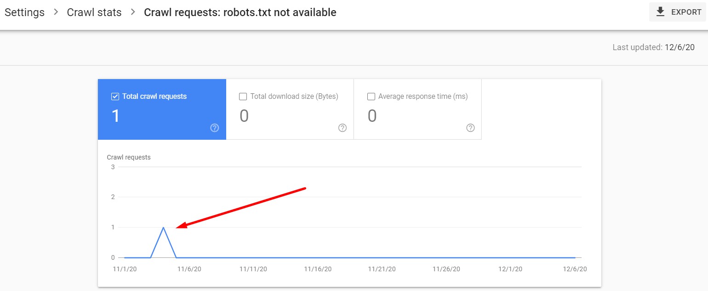This screenshot has height=291, width=708.
Task: Open help tooltip for Total crawl requests
Action: pos(214,128)
